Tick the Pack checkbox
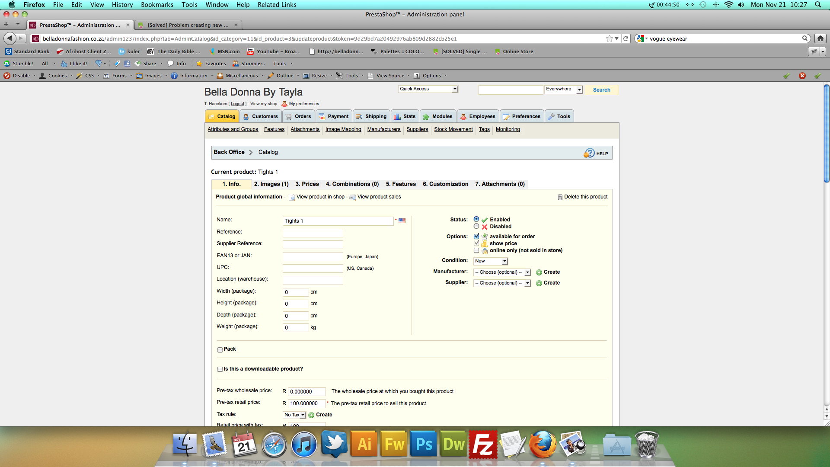Screen dimensions: 830x467 [220, 349]
